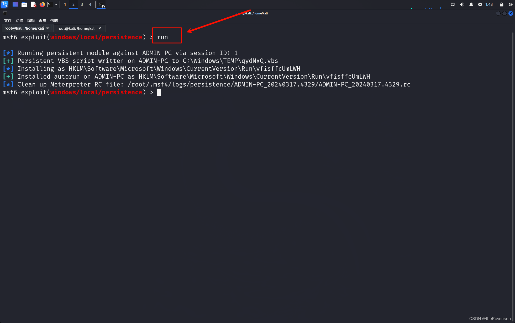Click the 'Installed autorun on ADMIN-PC' line
Image resolution: width=515 pixels, height=323 pixels.
(x=186, y=77)
